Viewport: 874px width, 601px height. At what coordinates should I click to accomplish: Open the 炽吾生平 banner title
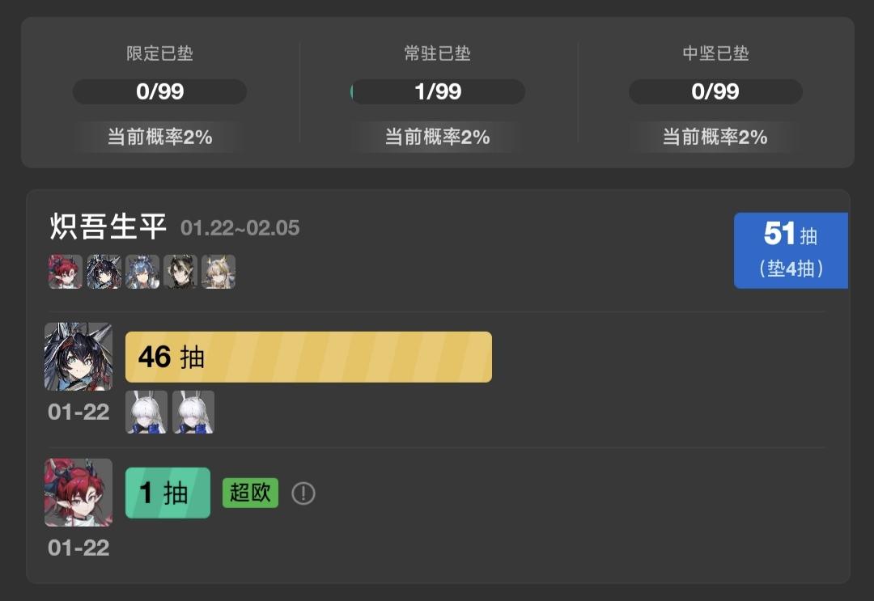pos(108,227)
